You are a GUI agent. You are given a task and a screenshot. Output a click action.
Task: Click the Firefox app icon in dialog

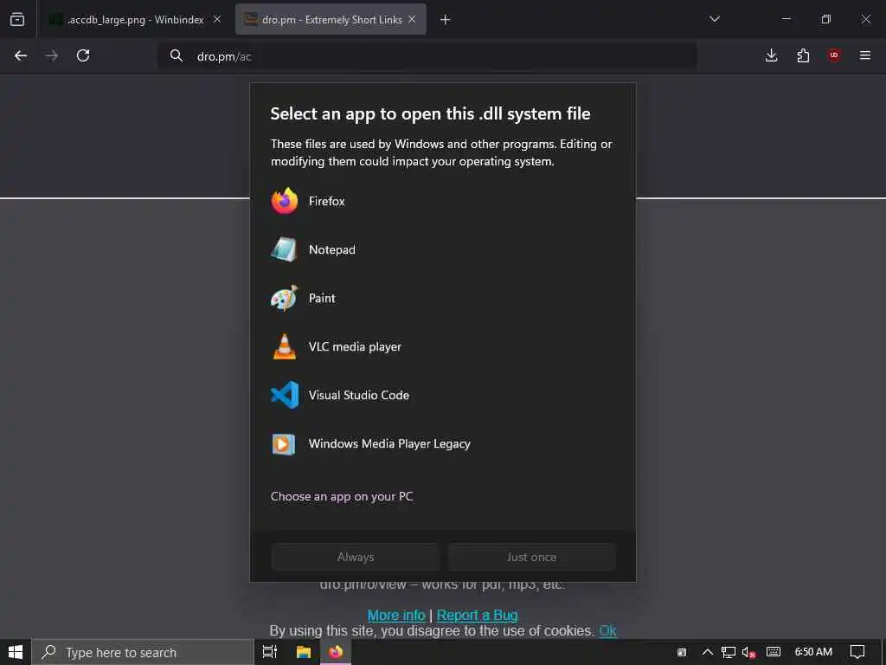pos(284,201)
